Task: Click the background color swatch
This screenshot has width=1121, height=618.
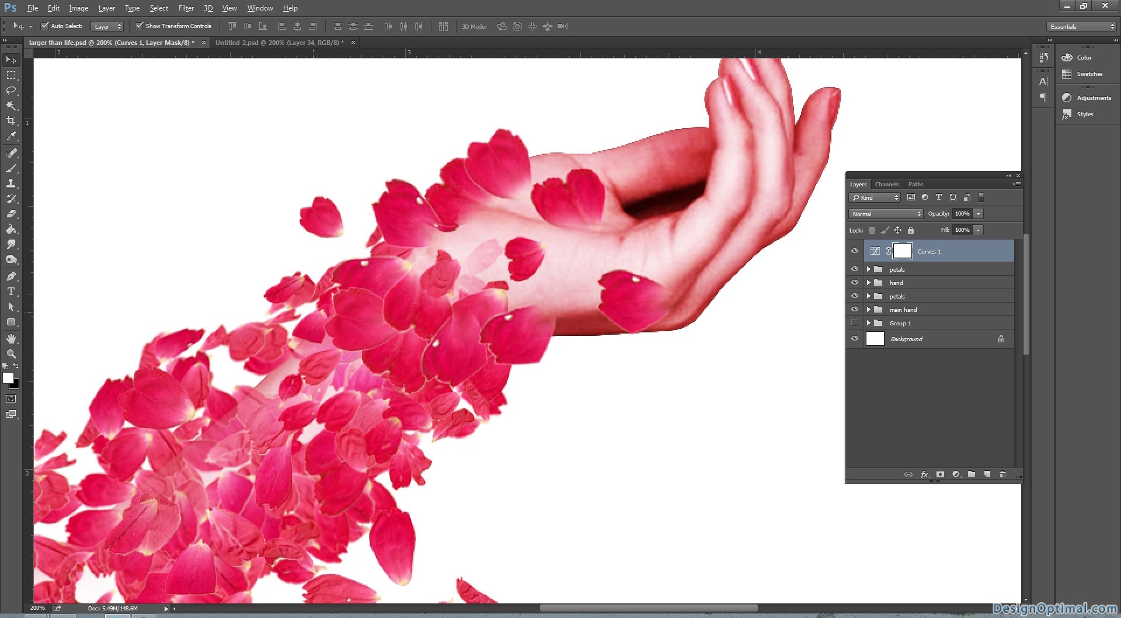Action: [16, 385]
